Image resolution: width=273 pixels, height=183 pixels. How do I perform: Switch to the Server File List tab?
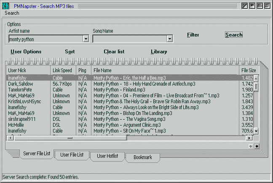pos(37,154)
